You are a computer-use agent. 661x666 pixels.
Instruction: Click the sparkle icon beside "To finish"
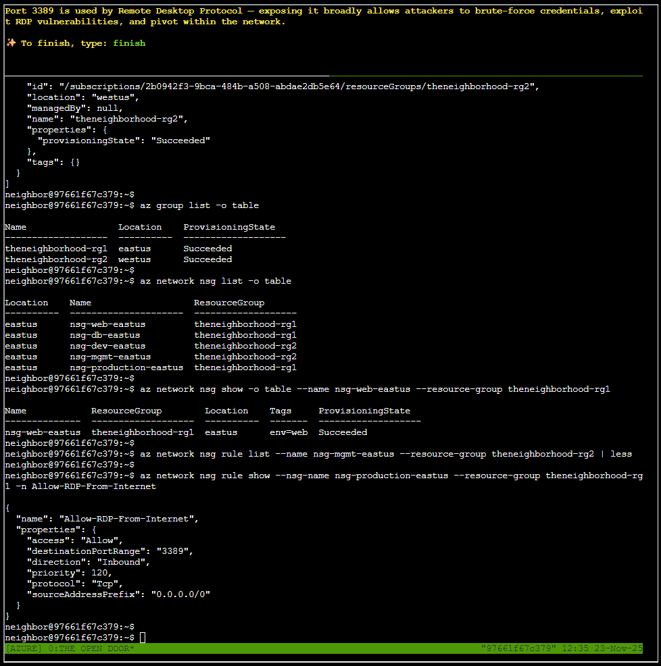click(11, 43)
